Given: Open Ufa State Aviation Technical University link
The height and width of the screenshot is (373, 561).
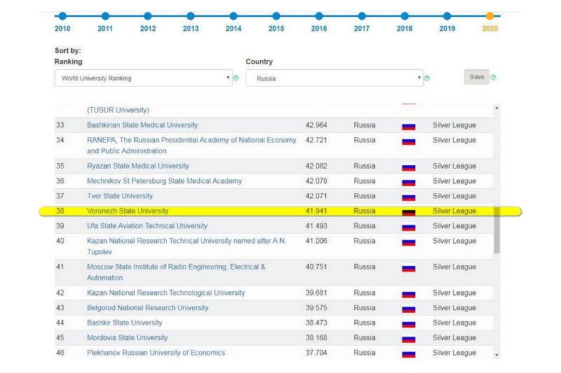Looking at the screenshot, I should coord(147,226).
